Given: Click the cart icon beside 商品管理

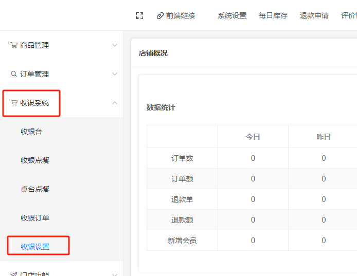Looking at the screenshot, I should tap(14, 45).
